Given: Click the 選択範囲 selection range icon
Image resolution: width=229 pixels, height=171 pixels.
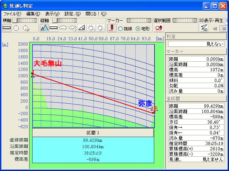Looking at the screenshot, I should click(159, 28).
